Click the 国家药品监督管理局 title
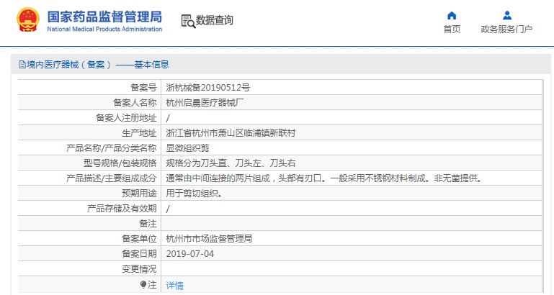This screenshot has height=295, width=554. pyautogui.click(x=104, y=17)
